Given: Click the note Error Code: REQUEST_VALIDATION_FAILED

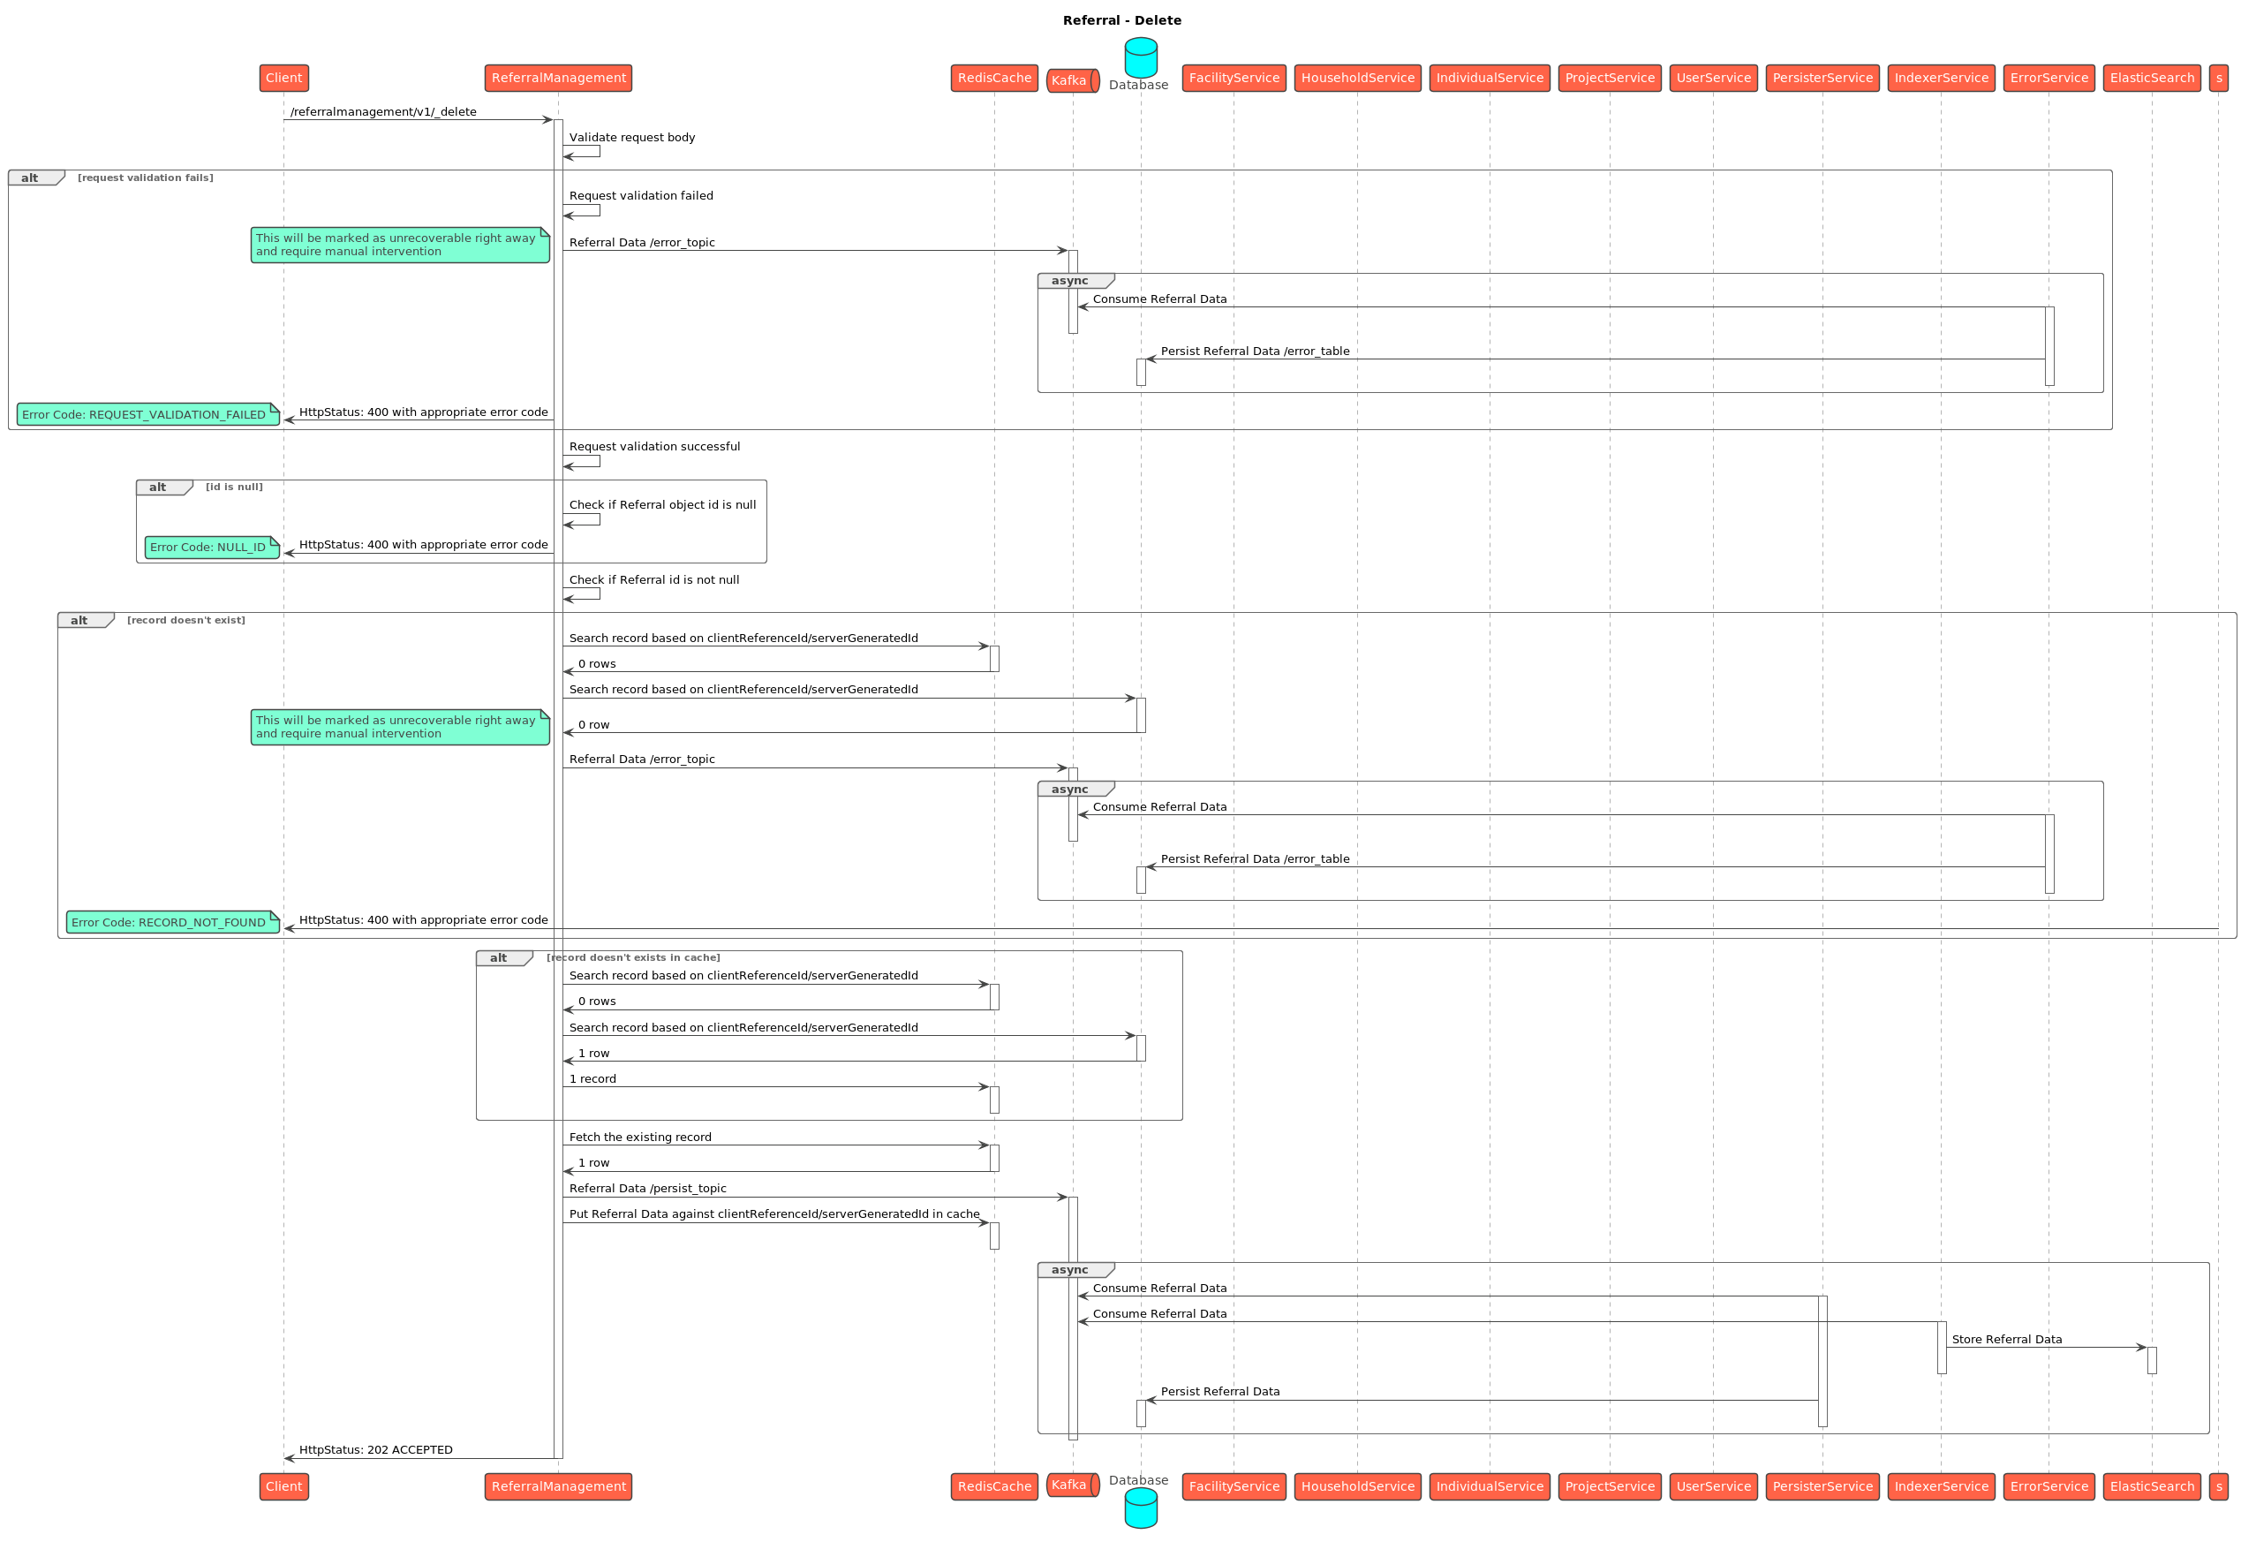Looking at the screenshot, I should [x=147, y=414].
